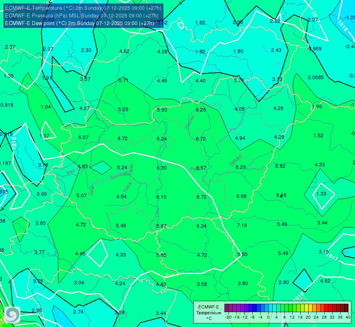Image resolution: width=355 pixels, height=327 pixels.
Task: Click the 7.19 temperature value
Action: coord(242,225)
